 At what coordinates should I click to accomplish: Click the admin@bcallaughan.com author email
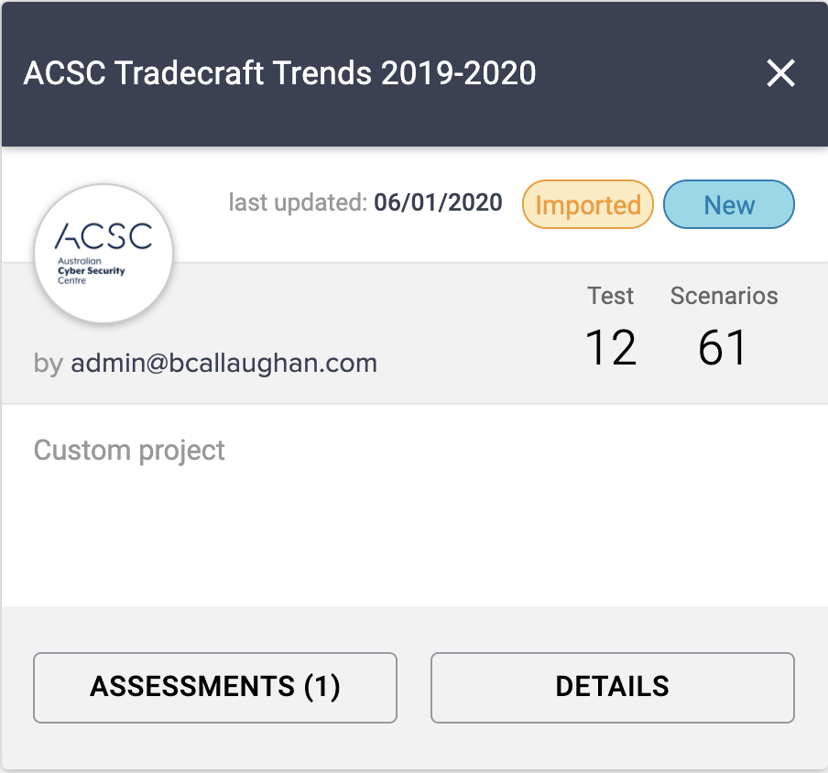pyautogui.click(x=224, y=364)
